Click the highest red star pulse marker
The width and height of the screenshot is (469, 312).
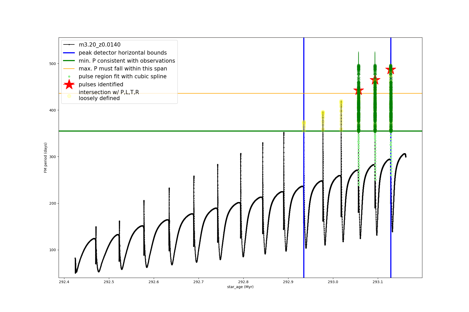pos(391,70)
